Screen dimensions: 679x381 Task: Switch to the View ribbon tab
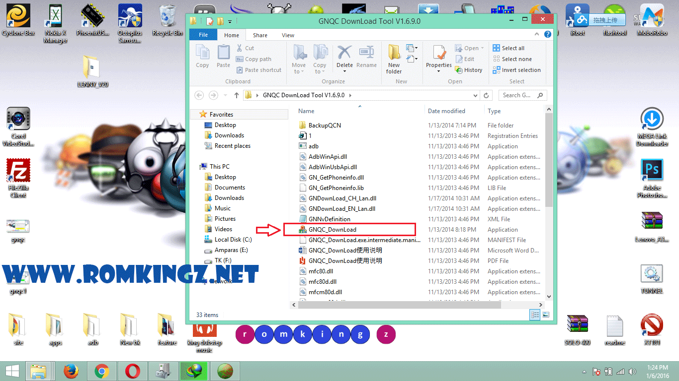point(288,35)
